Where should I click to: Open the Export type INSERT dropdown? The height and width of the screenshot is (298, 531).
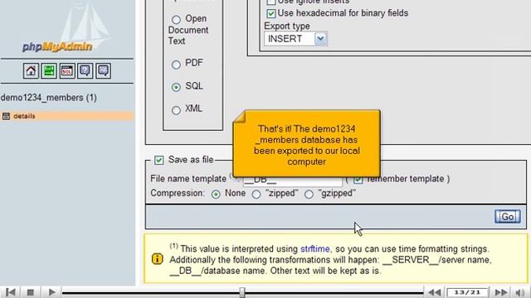295,39
